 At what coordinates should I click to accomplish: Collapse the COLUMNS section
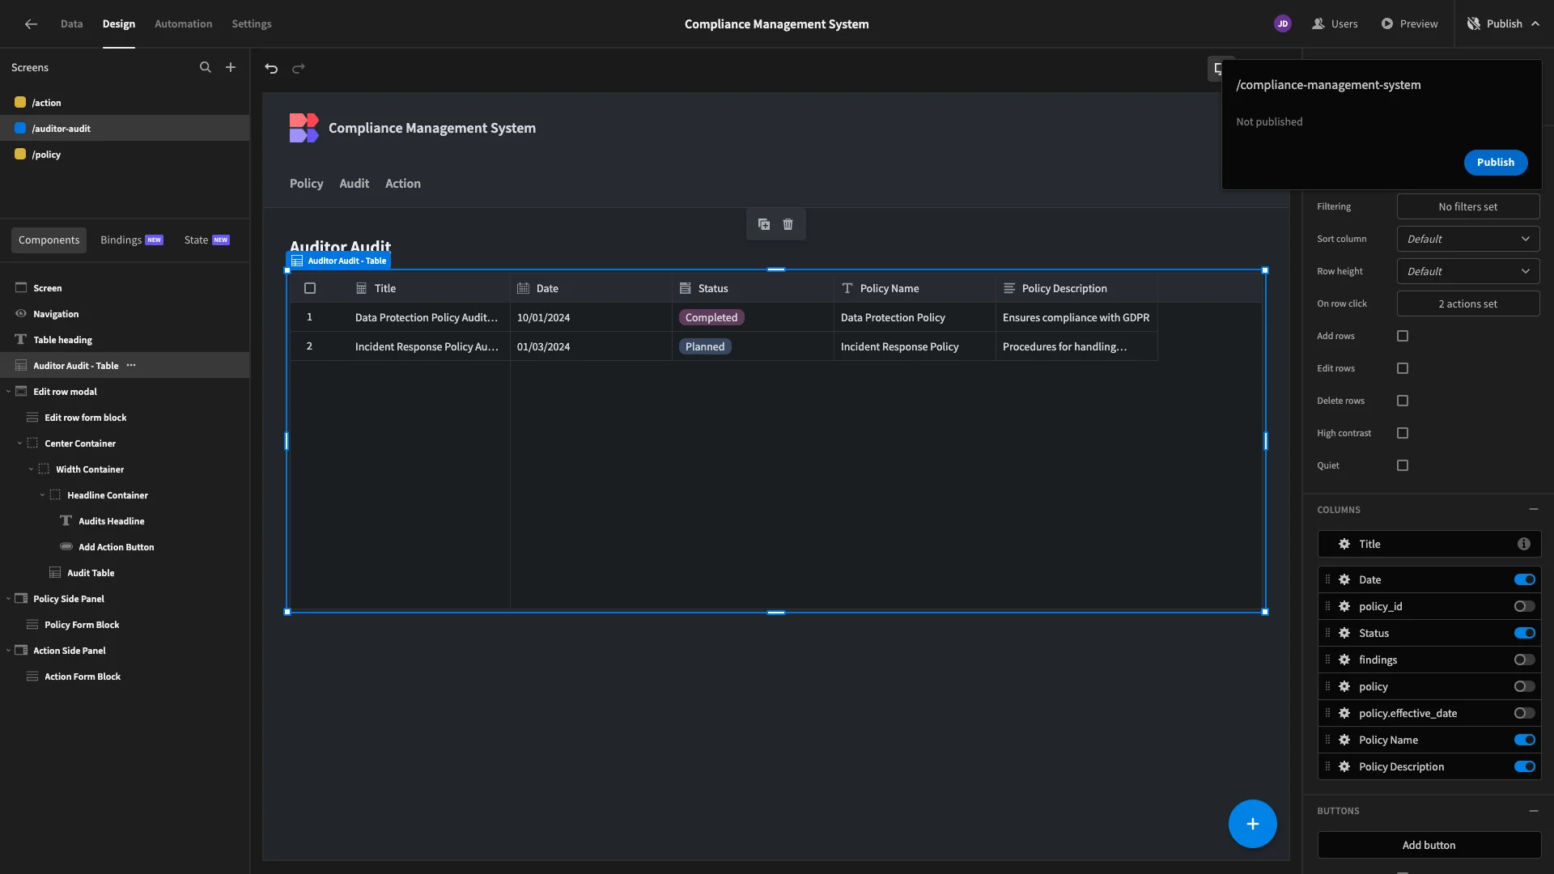[x=1534, y=510]
